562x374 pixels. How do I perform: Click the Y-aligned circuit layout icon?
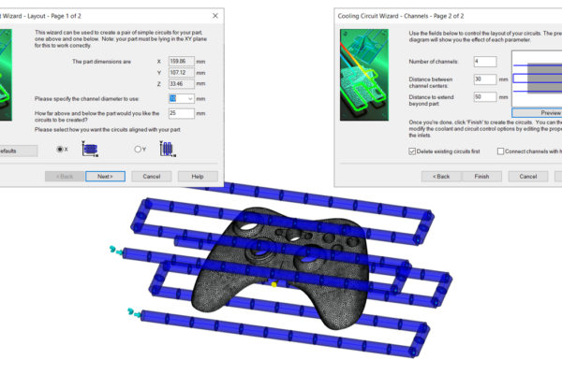(168, 149)
